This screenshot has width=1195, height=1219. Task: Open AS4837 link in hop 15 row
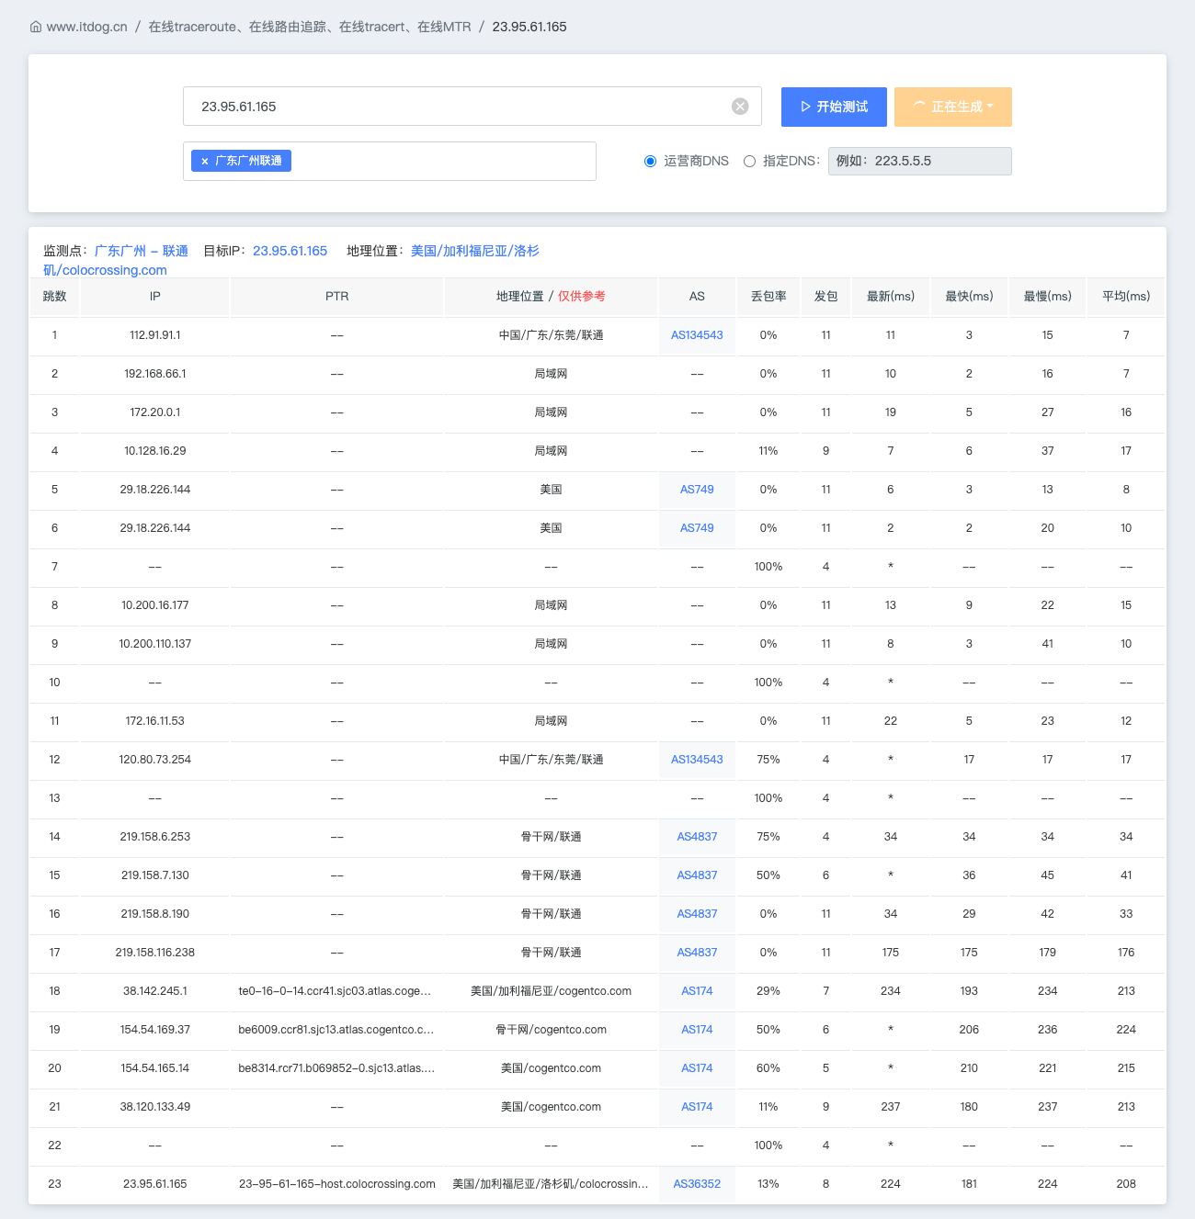tap(697, 875)
